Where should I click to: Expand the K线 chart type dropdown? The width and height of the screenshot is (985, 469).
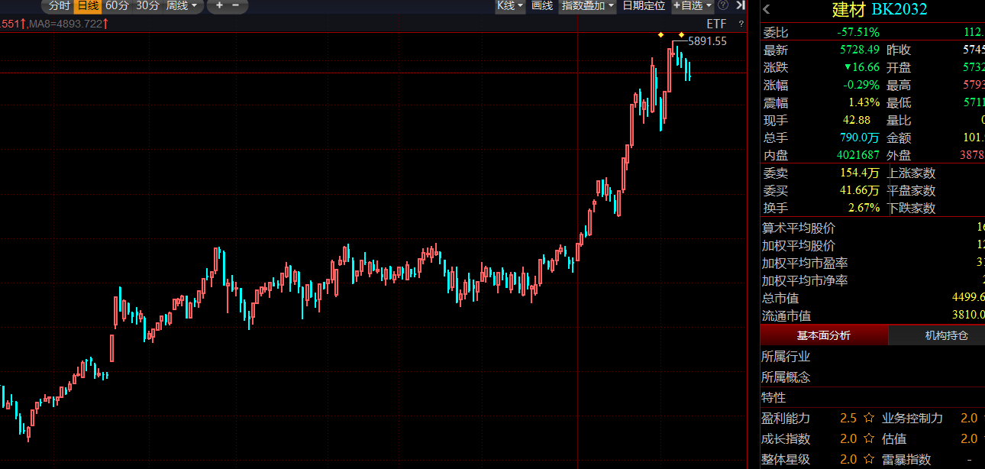tap(510, 5)
